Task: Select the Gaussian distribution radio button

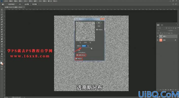Action: point(77,55)
